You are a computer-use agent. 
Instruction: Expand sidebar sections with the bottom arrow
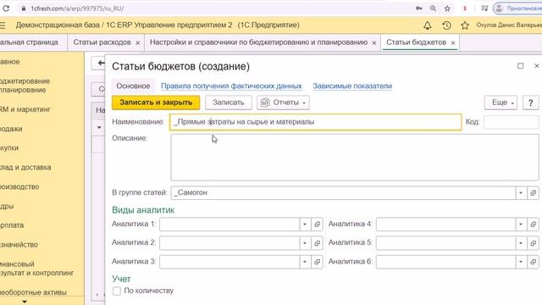point(25,302)
